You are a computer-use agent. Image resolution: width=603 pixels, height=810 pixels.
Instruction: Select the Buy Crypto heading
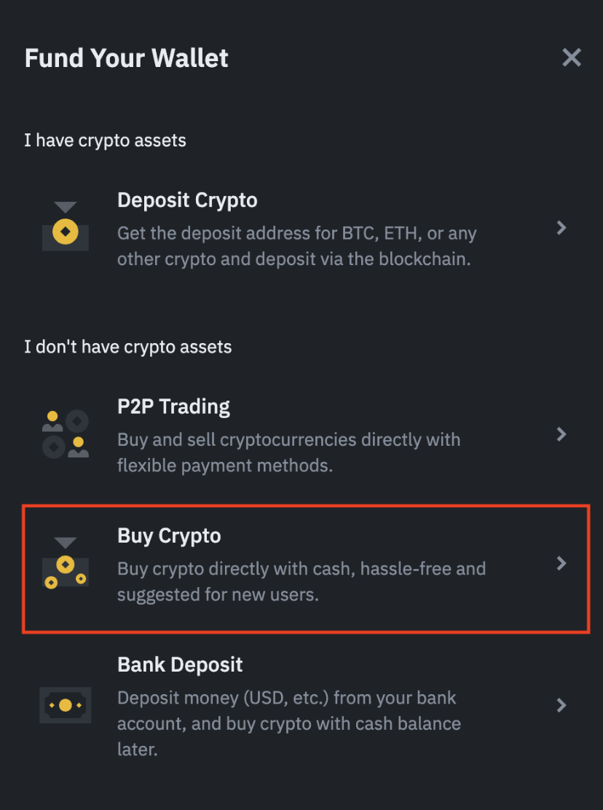[x=169, y=535]
